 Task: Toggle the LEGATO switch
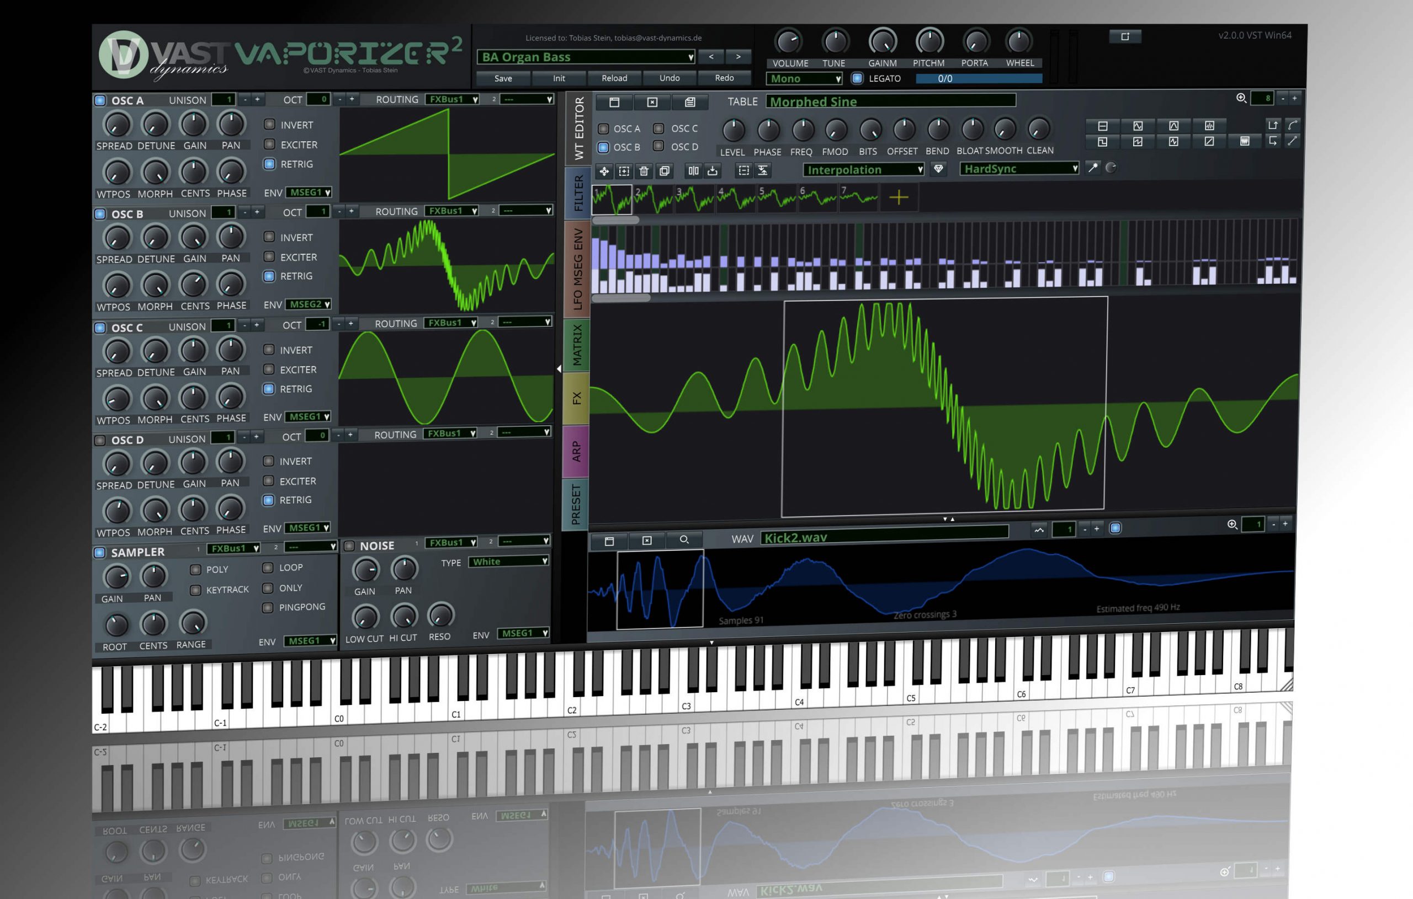point(857,78)
